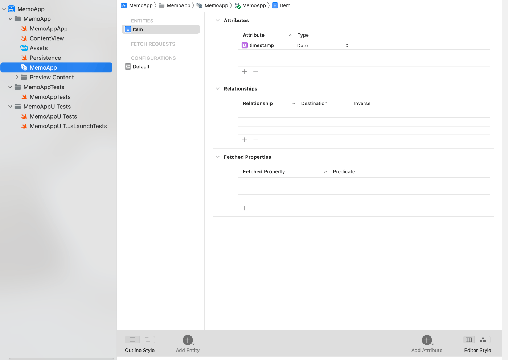Open MemoAppUIT...sLaunchTests file

[x=68, y=126]
